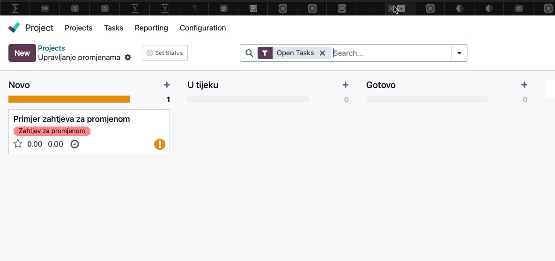Click the filter funnel icon
Viewport: 555px width, 261px height.
[265, 53]
